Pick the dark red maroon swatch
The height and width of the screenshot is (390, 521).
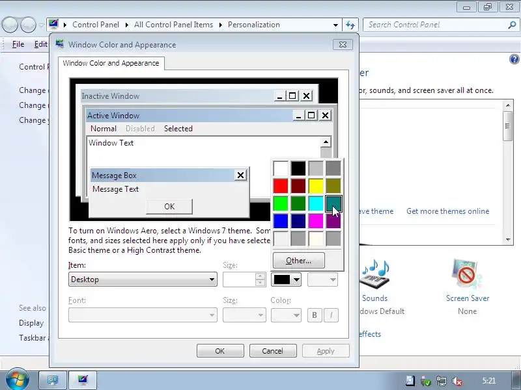coord(298,186)
